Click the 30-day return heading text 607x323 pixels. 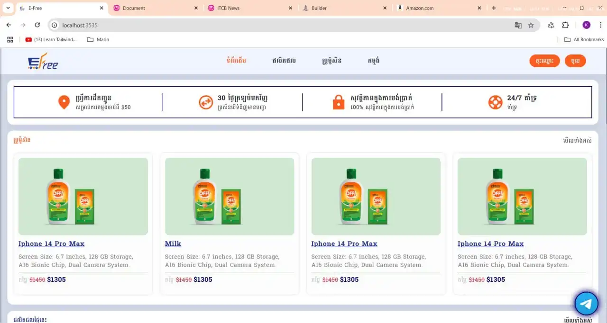(242, 98)
